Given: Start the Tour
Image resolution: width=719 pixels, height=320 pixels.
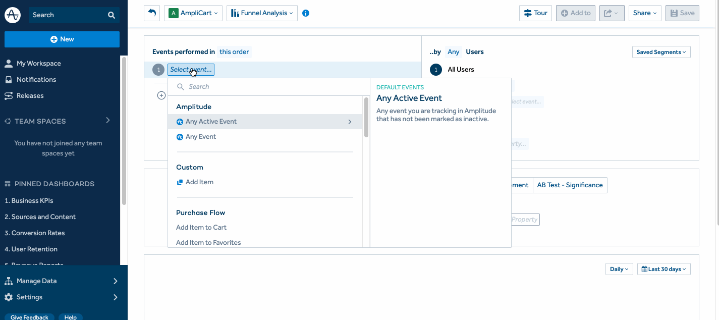Looking at the screenshot, I should click(535, 13).
